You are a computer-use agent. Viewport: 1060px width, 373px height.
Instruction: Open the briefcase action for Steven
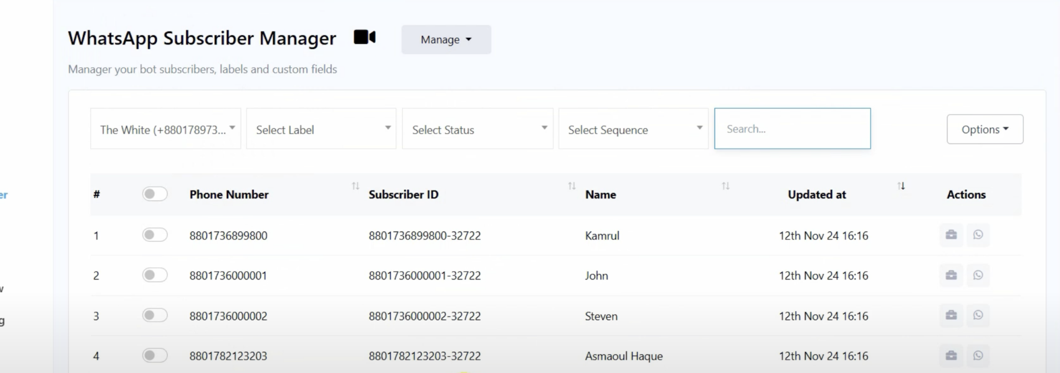pyautogui.click(x=951, y=315)
